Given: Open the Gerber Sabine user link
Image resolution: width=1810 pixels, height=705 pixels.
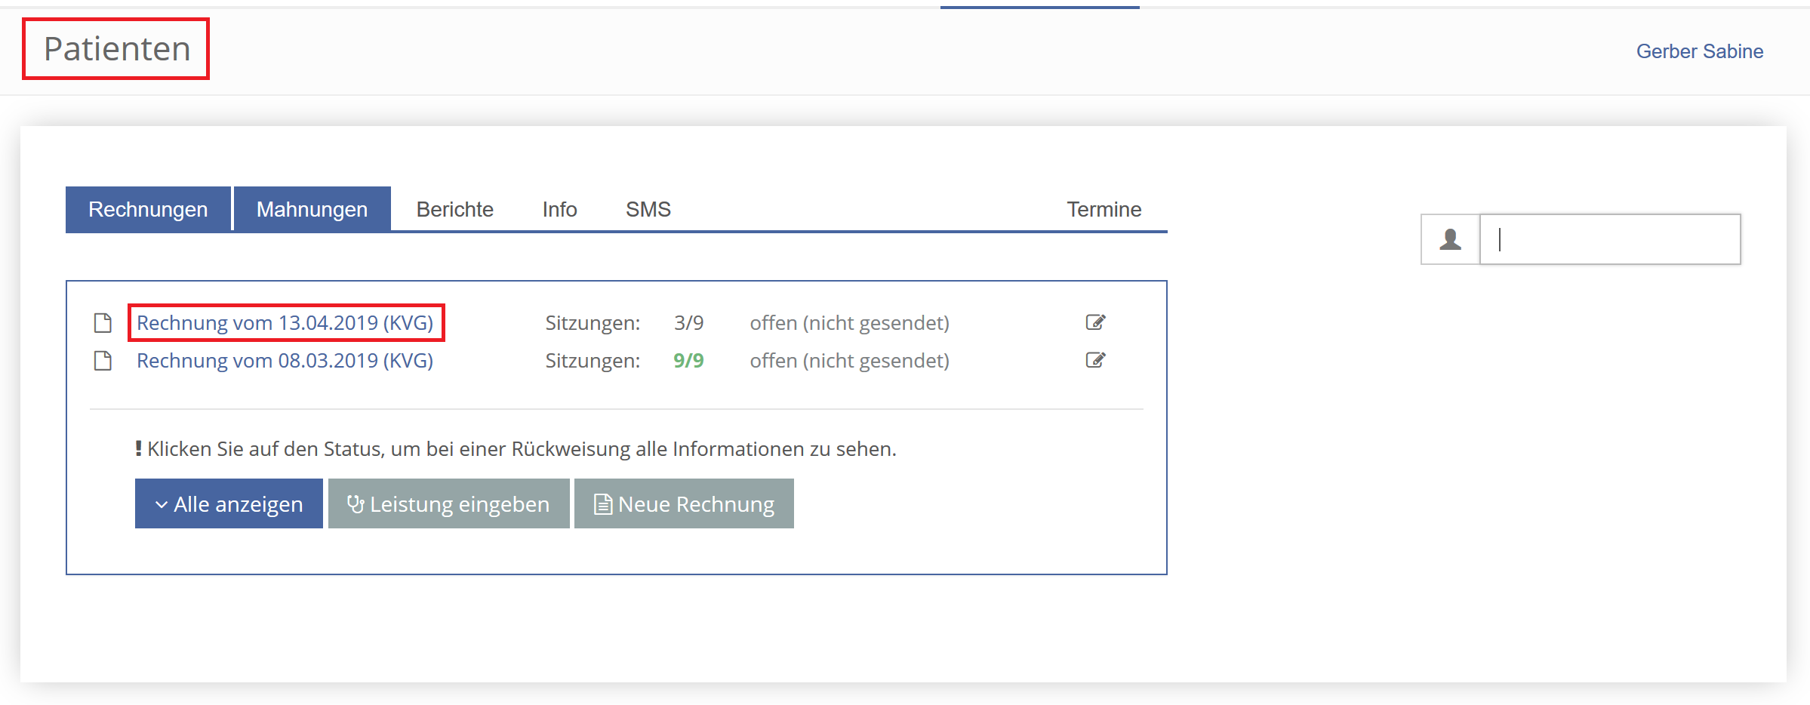Looking at the screenshot, I should [x=1700, y=51].
